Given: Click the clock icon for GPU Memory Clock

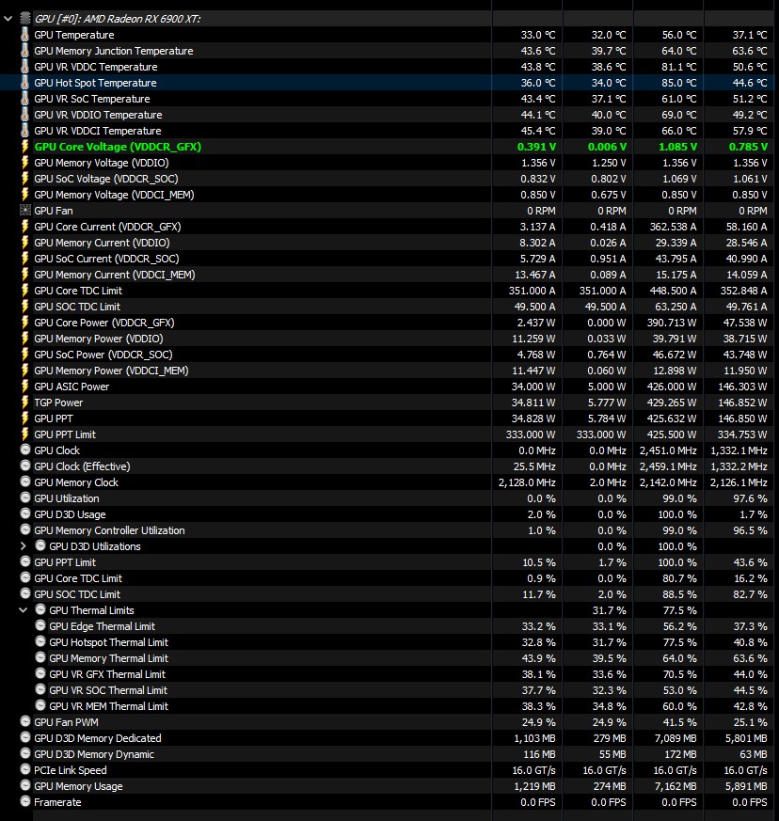Looking at the screenshot, I should pos(25,482).
